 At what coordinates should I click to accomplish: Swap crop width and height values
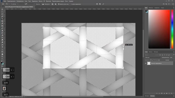tap(26, 4)
